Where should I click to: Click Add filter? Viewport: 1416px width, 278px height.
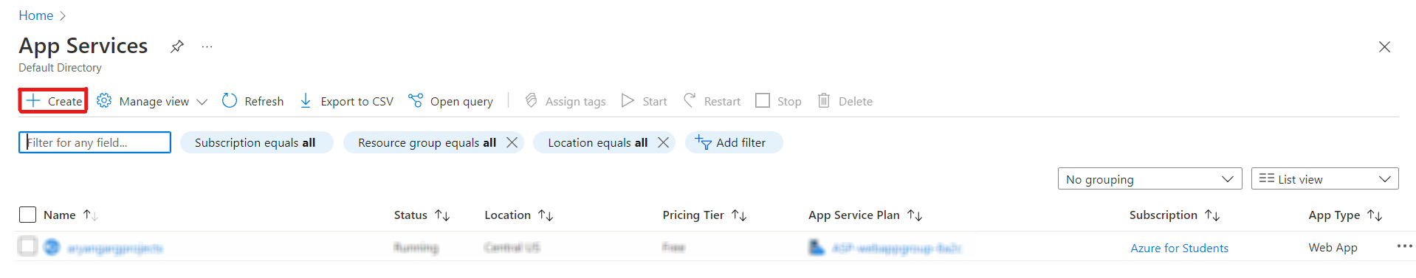point(734,142)
